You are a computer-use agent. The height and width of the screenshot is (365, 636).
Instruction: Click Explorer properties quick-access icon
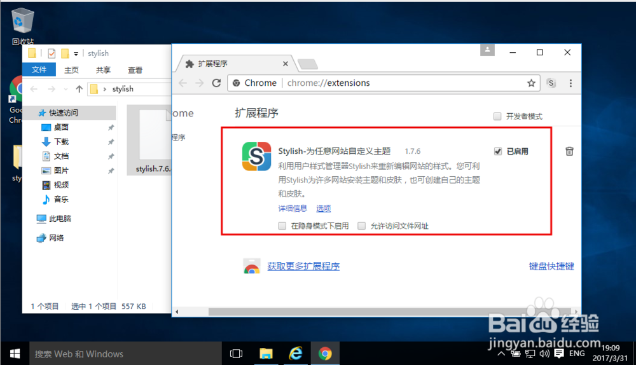pos(52,53)
